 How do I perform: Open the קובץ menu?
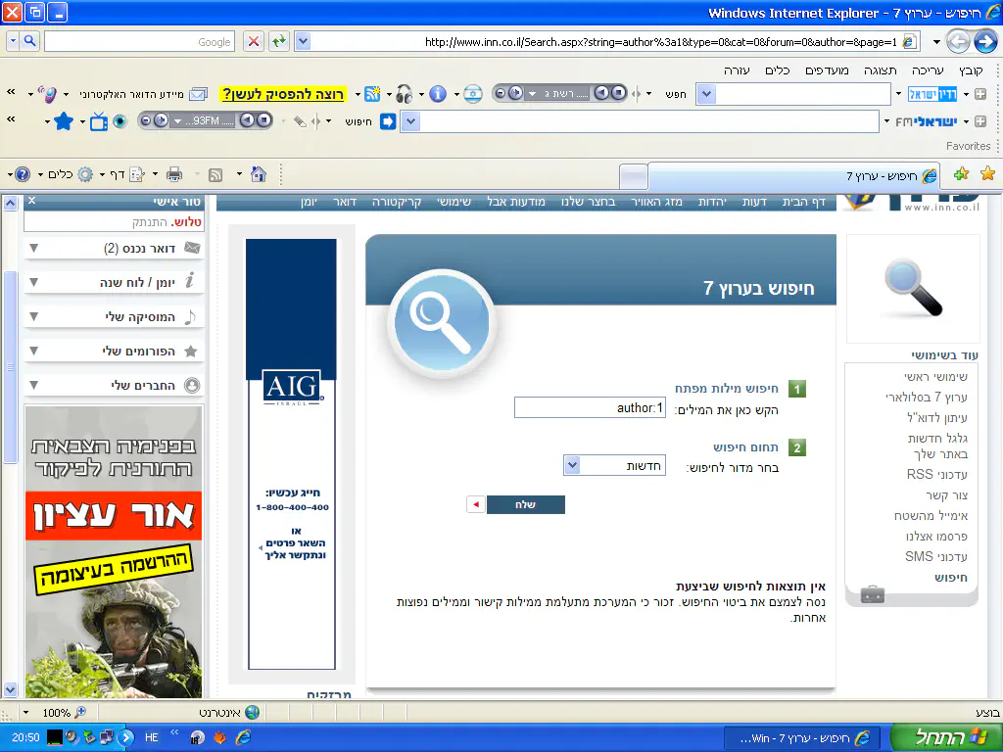970,70
